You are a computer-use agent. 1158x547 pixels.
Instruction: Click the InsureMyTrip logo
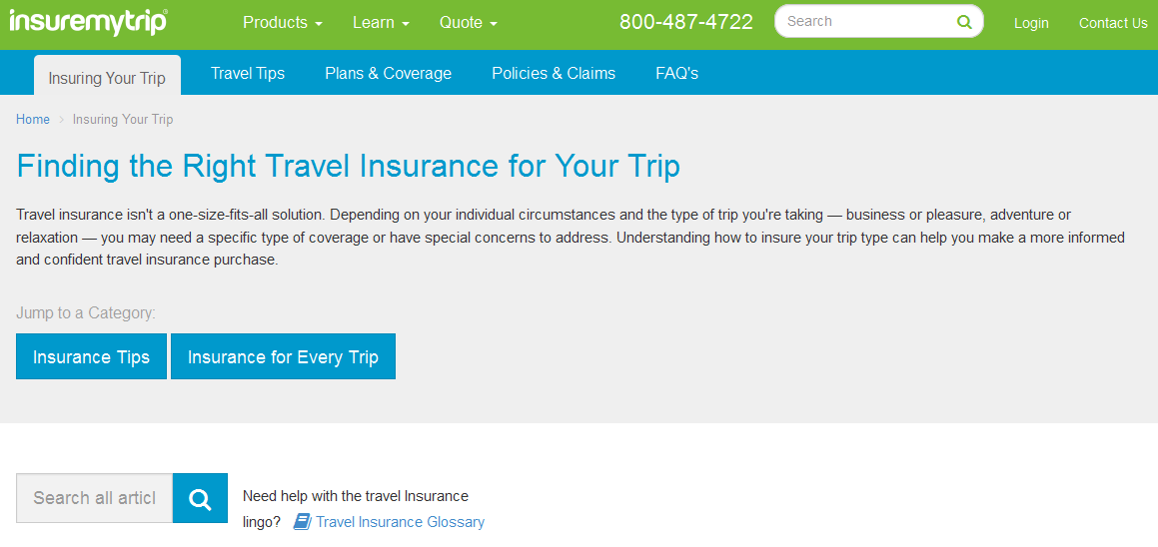tap(88, 22)
